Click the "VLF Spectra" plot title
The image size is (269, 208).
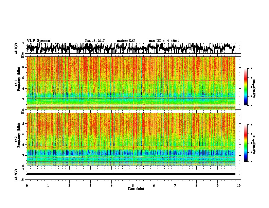click(x=38, y=40)
